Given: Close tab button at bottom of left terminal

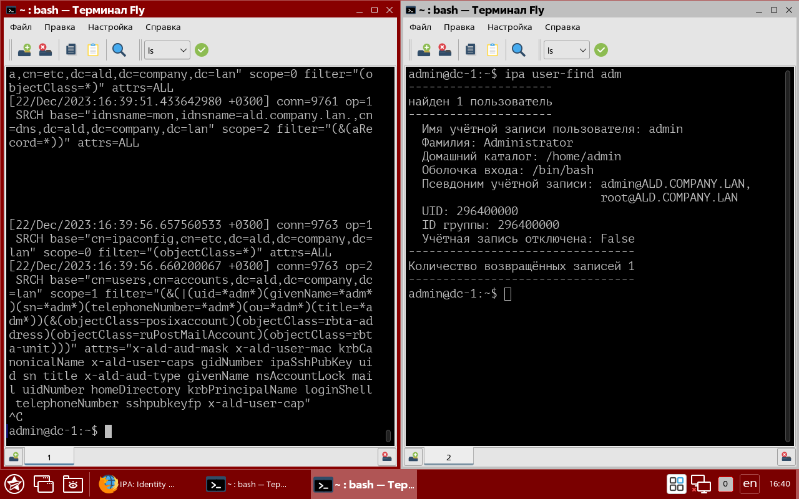Looking at the screenshot, I should click(x=386, y=457).
